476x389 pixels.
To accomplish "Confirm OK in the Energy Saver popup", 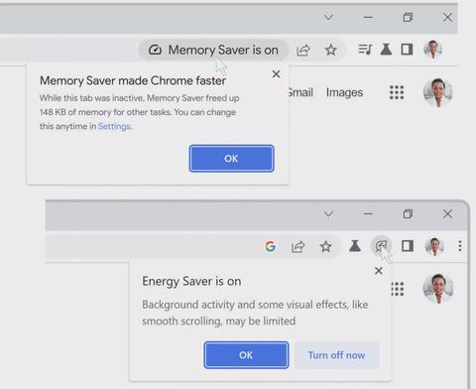I will tap(246, 355).
